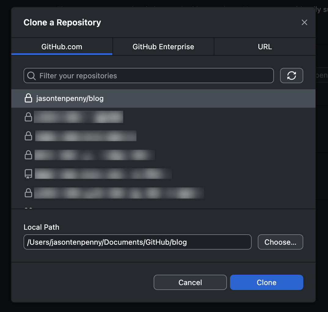328x312 pixels.
Task: Switch to the URL tab
Action: (x=264, y=46)
